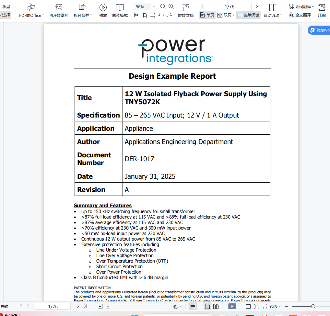
Task: Enable 手型 hand tool mode
Action: click(5, 6)
